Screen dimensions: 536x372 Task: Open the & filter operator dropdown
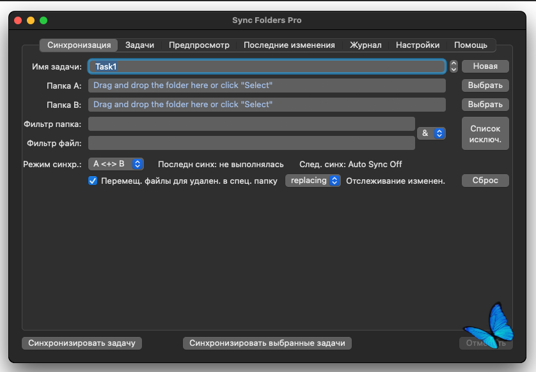431,133
